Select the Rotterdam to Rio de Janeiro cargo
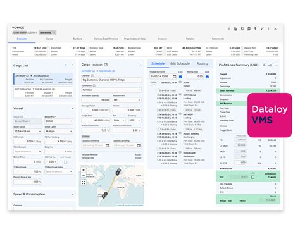300x234 pixels. [44, 92]
